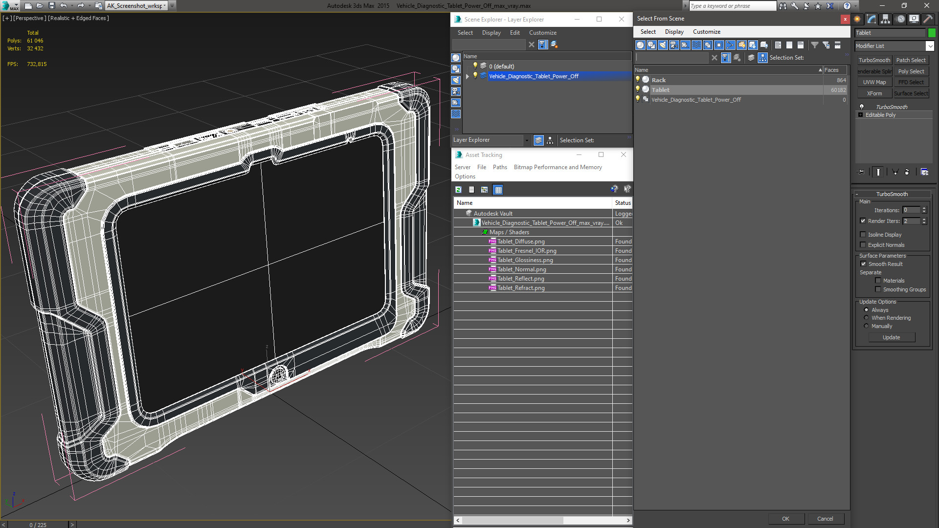Toggle Show End Result icon in modifier panel
Viewport: 939px width, 528px height.
tap(878, 172)
